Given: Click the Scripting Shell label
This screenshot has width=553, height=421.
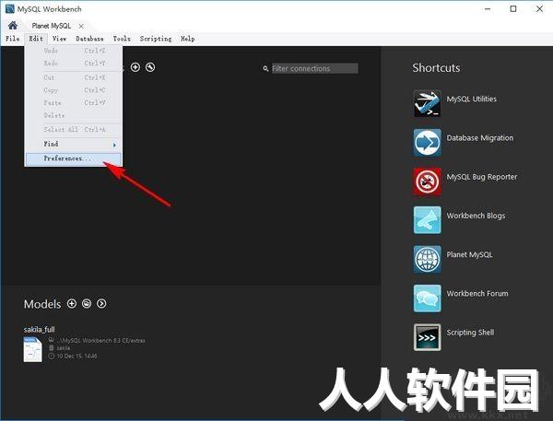Looking at the screenshot, I should pos(470,333).
